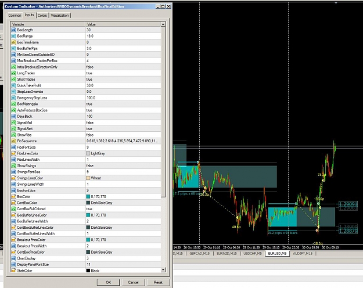Open the BoxBufferLinesColor value dropdown
This screenshot has height=288, width=363.
pos(123,215)
